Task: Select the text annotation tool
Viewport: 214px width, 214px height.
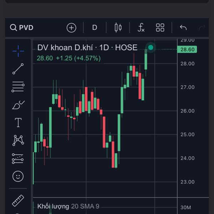Action: pos(18,123)
